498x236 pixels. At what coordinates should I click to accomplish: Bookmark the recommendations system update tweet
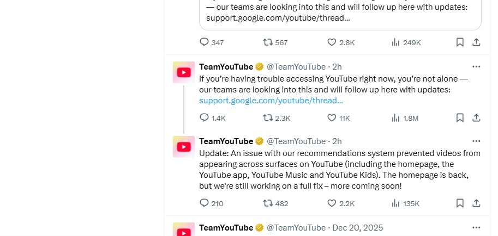coord(460,203)
